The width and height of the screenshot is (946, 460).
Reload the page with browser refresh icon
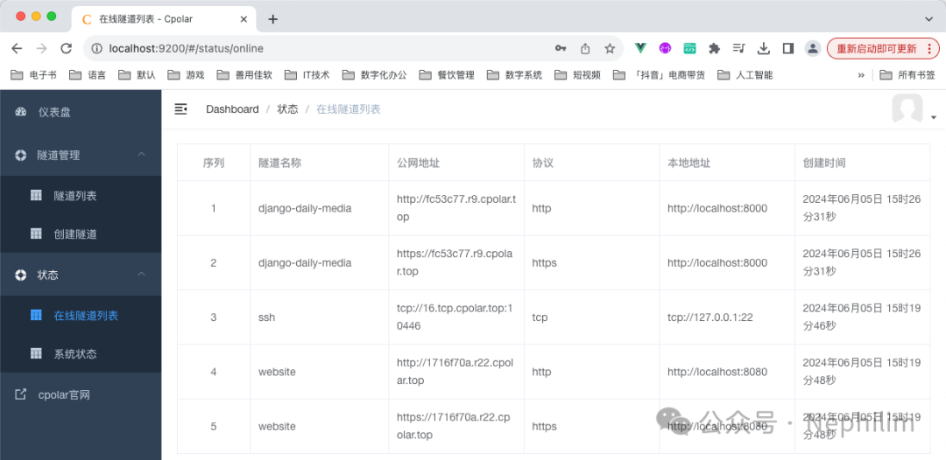[x=67, y=48]
